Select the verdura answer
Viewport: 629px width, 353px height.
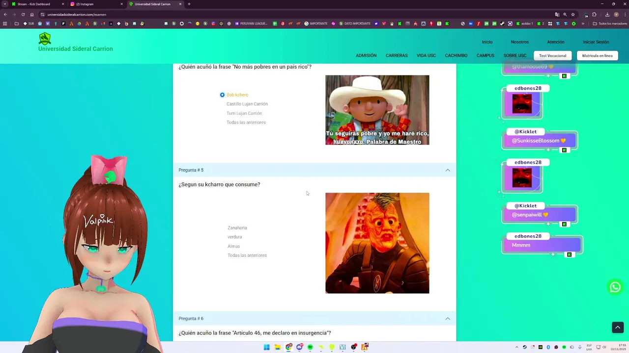pos(234,237)
